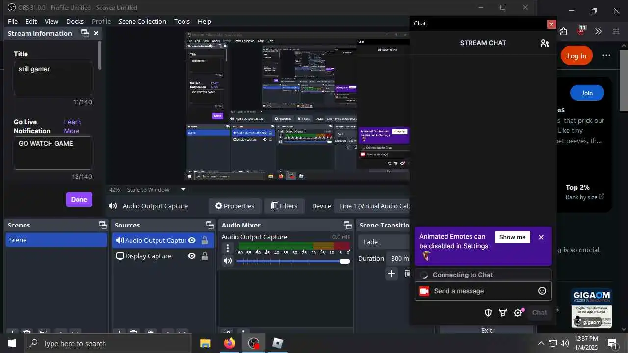Click the Audio Output Capture volume slider handle
The image size is (628, 353).
pos(345,261)
